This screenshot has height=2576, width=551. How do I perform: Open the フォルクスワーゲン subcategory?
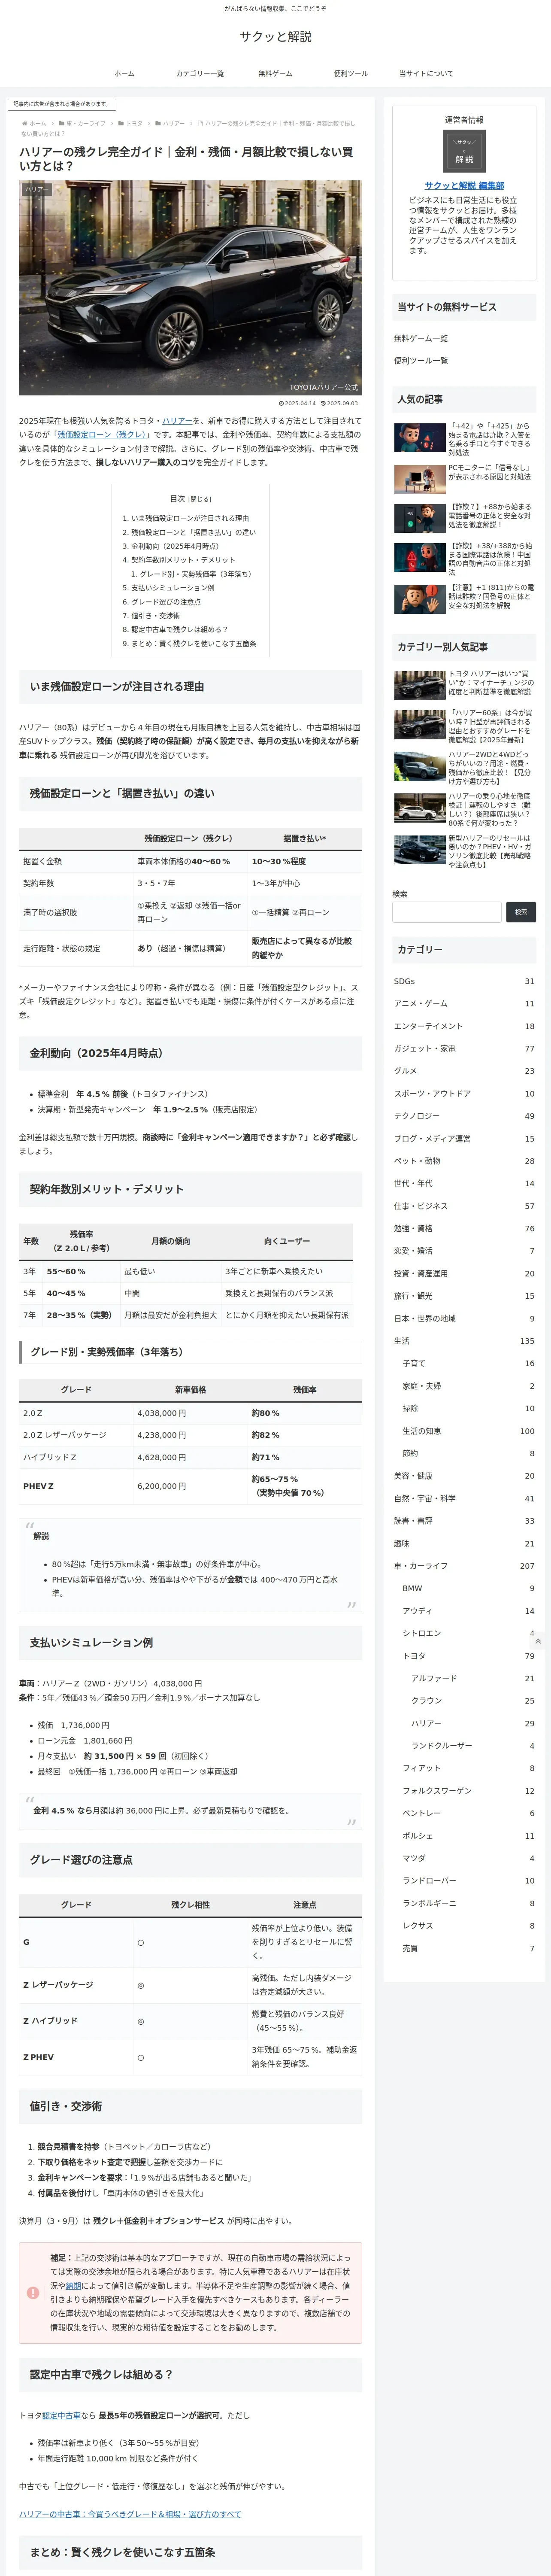pyautogui.click(x=468, y=1791)
